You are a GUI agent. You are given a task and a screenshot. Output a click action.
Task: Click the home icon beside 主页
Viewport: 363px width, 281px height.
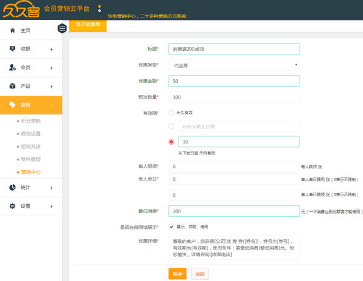pos(12,30)
